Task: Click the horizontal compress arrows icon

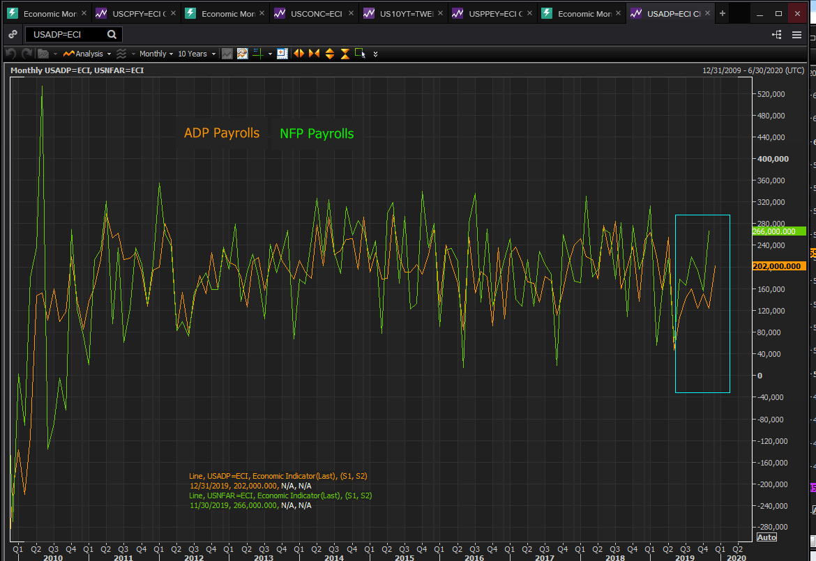Action: pos(314,54)
